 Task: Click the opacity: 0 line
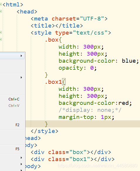78,68
